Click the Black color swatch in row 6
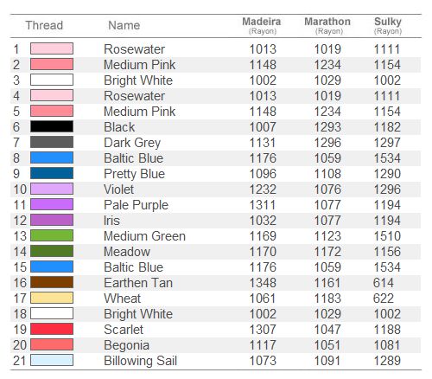The image size is (432, 379). click(52, 126)
